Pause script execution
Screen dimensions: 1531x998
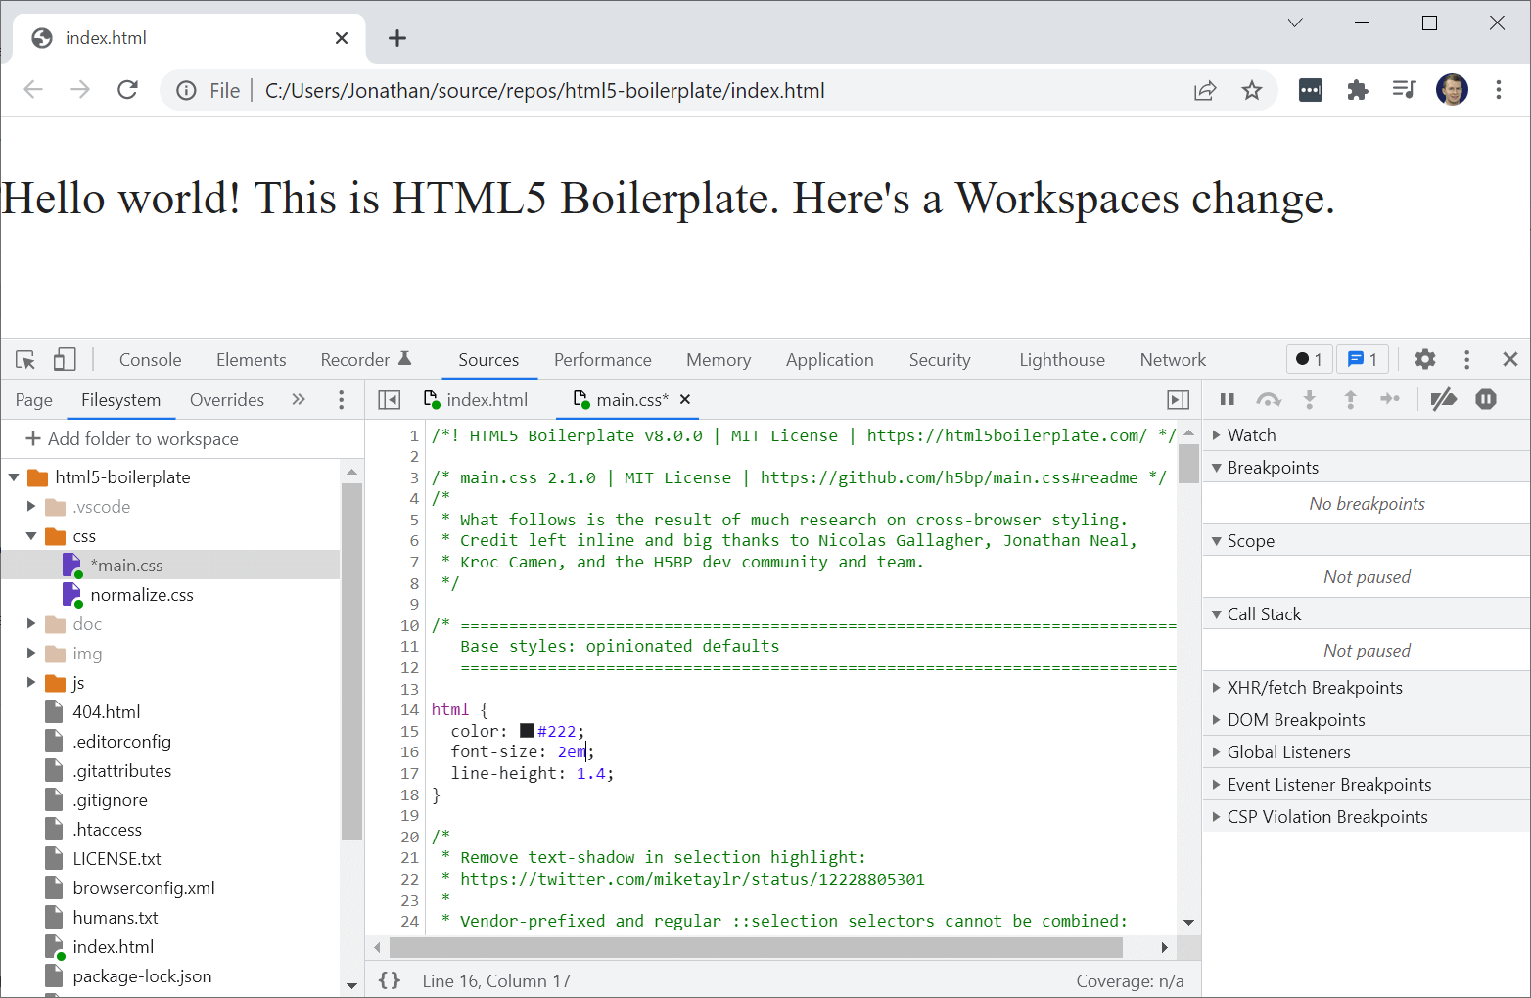point(1227,399)
